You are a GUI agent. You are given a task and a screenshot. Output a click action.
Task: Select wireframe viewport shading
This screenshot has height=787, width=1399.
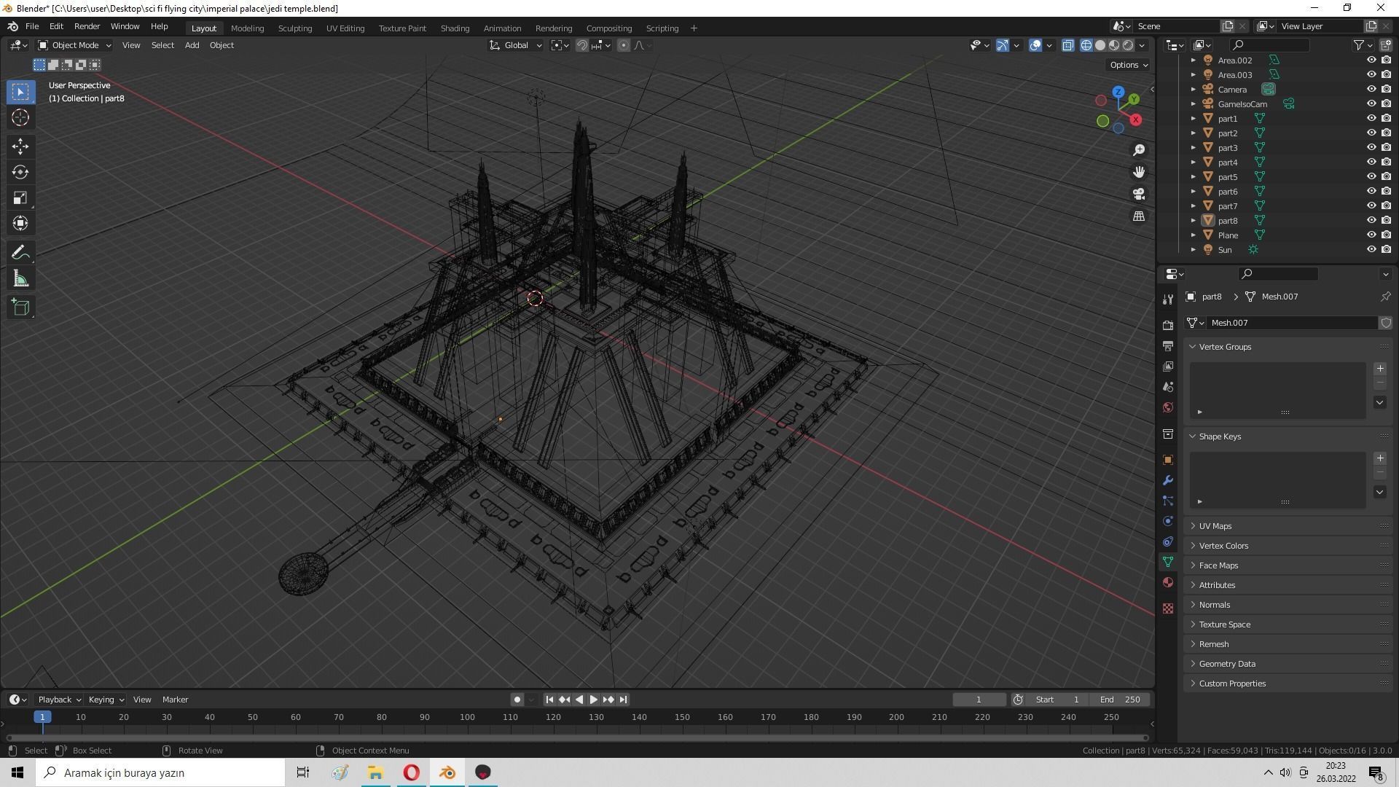(x=1086, y=45)
